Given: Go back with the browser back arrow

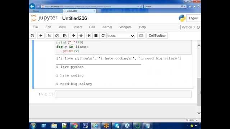Looking at the screenshot, I should [x=32, y=6].
